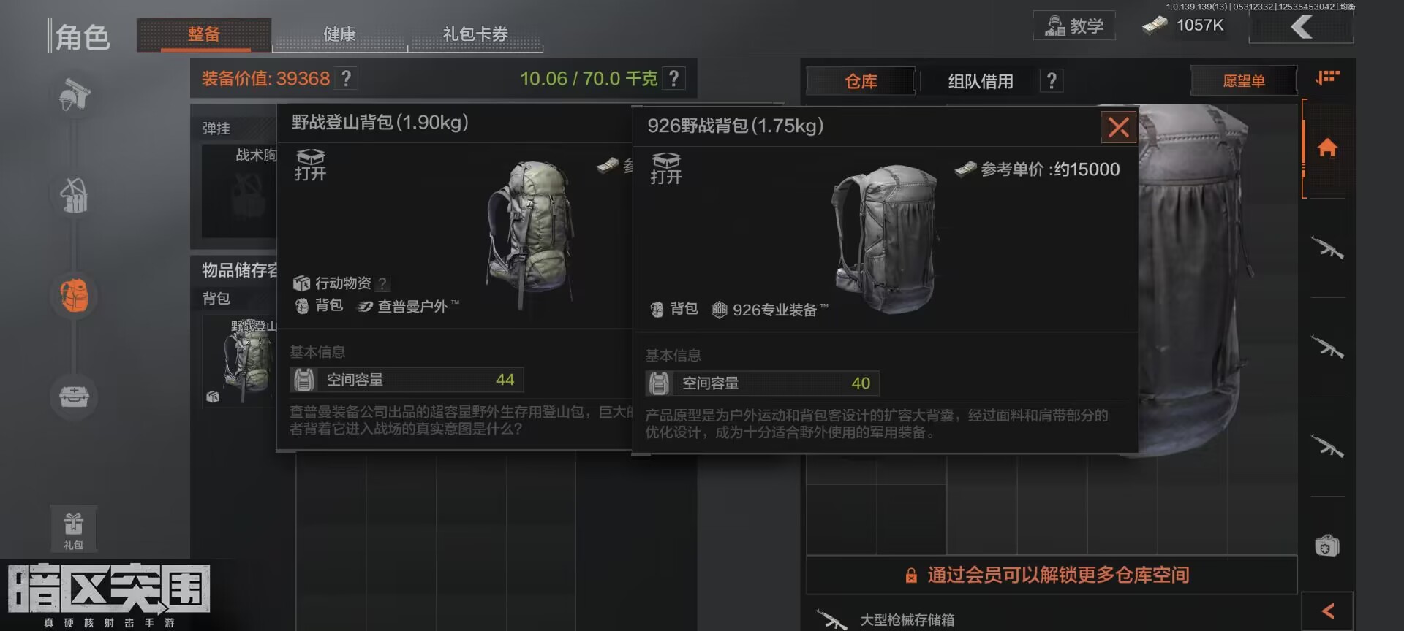Click the help icon next to weight
1404x631 pixels.
(674, 78)
